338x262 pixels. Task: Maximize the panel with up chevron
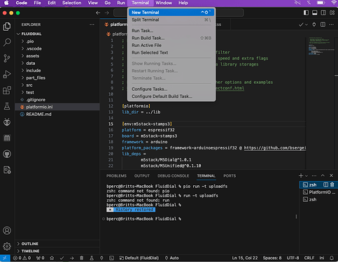323,175
